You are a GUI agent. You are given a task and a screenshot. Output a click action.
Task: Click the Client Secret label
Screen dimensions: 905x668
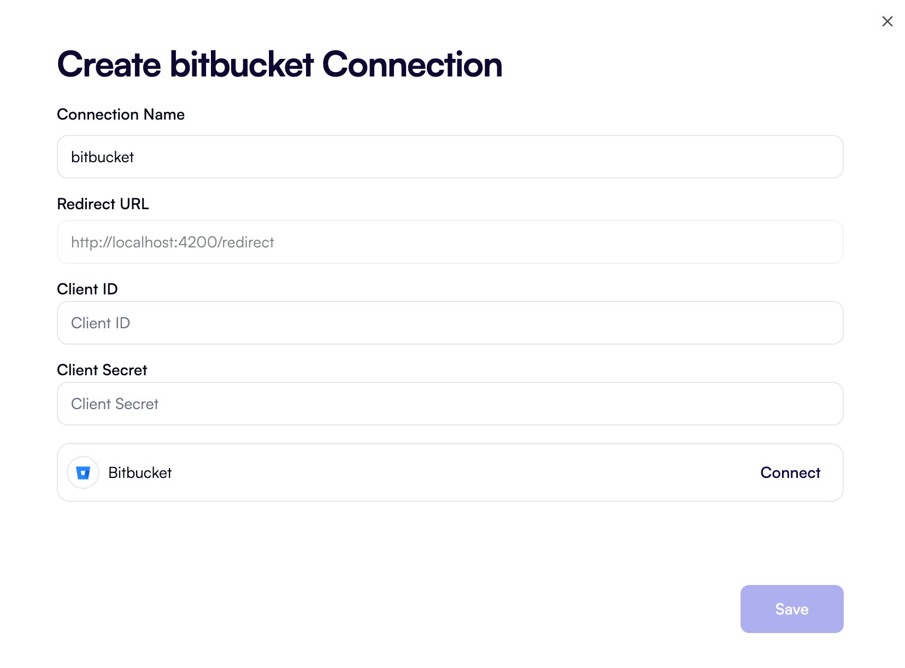tap(102, 370)
